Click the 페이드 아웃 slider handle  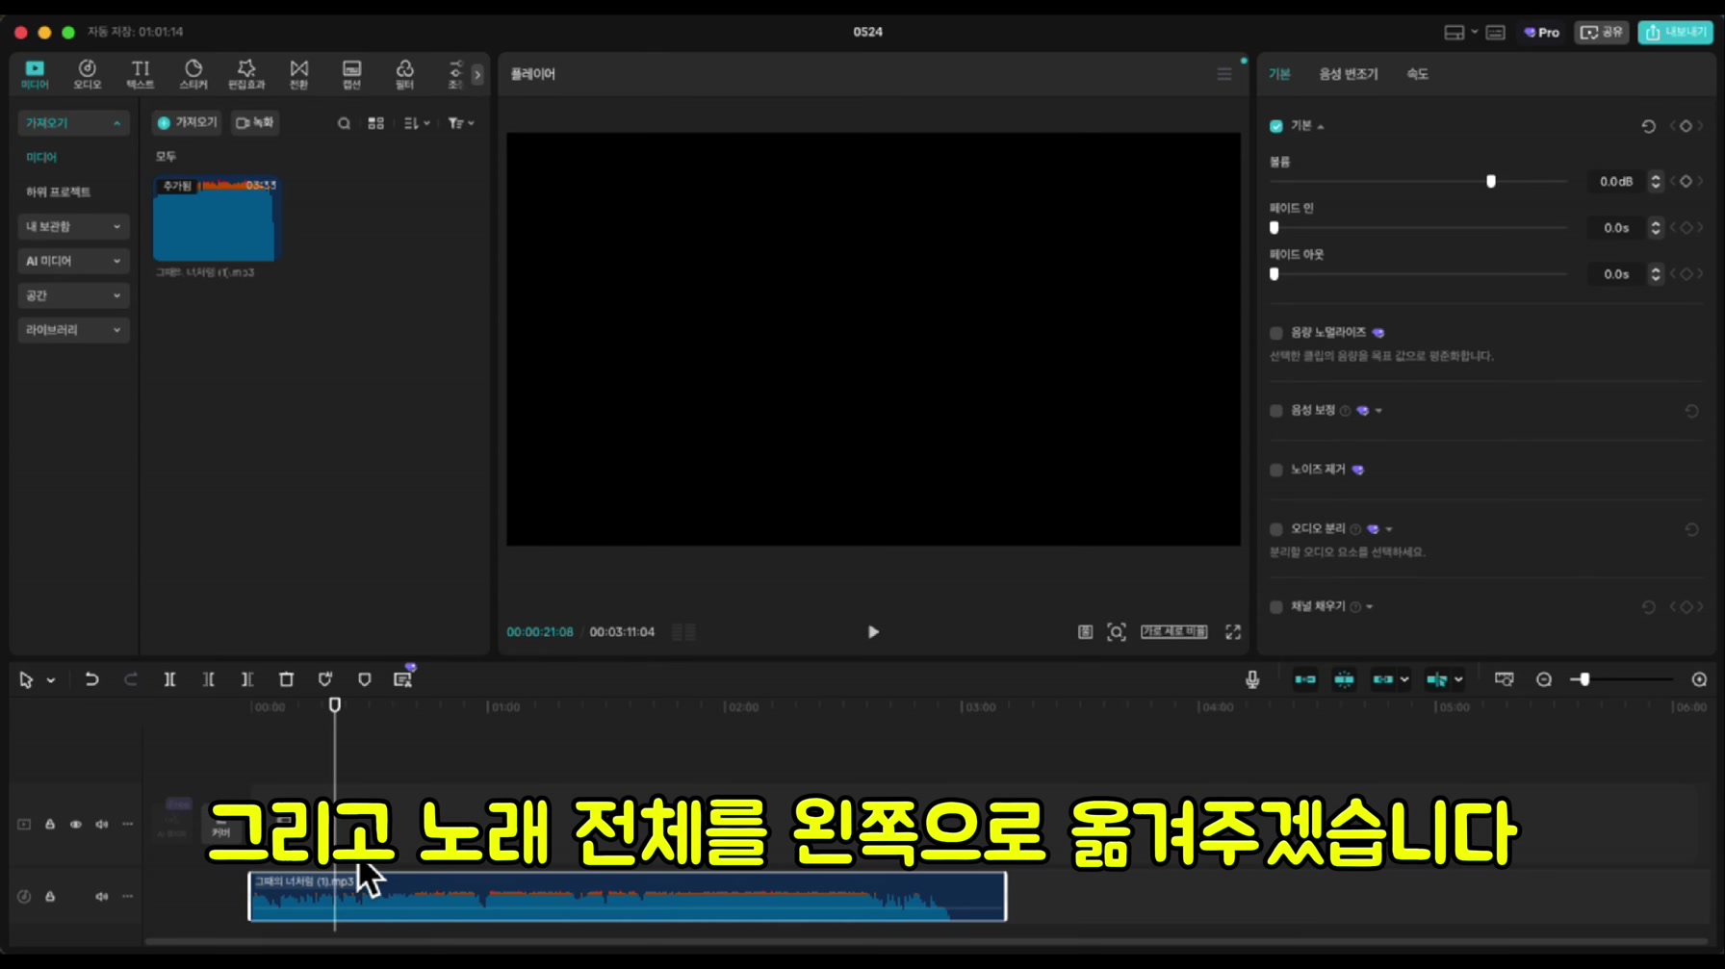[x=1274, y=274]
